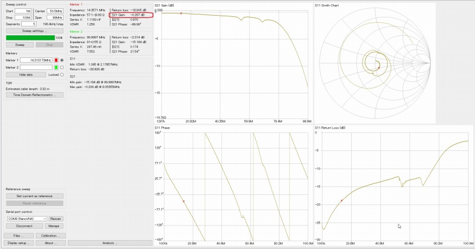Click the Estimated cable length 3.32 m text
This screenshot has width=475, height=249.
(x=27, y=89)
